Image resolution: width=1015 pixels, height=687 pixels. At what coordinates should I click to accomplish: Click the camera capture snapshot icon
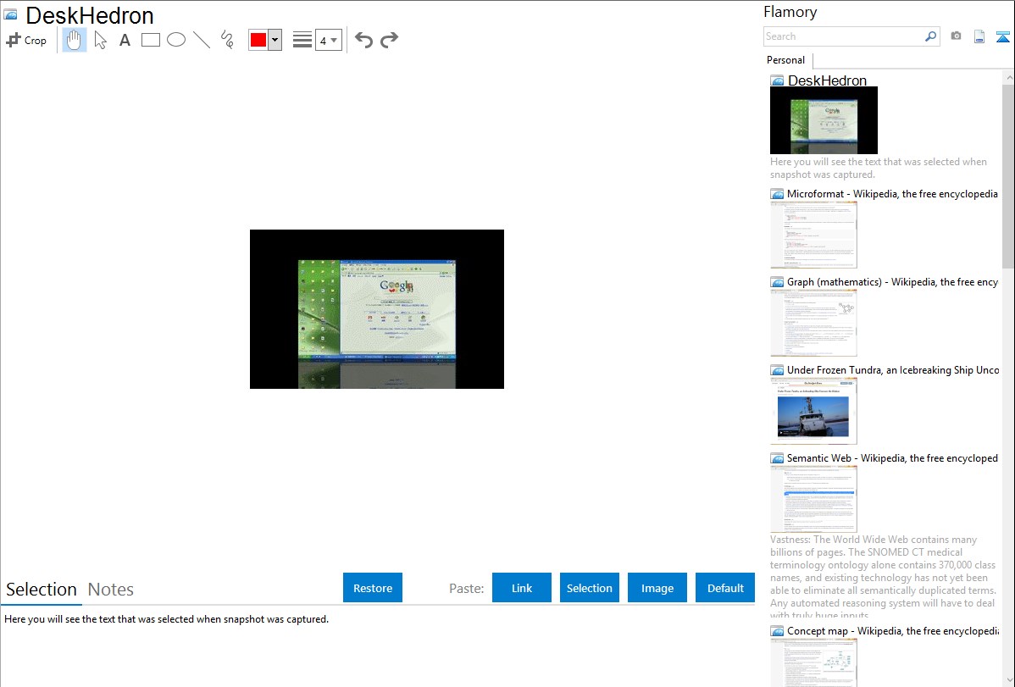pyautogui.click(x=956, y=36)
